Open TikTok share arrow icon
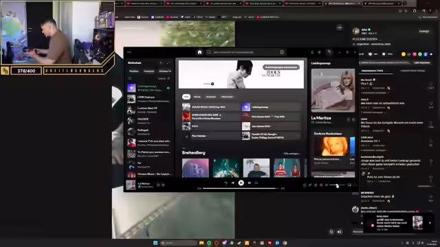The height and width of the screenshot is (247, 440). point(431,54)
